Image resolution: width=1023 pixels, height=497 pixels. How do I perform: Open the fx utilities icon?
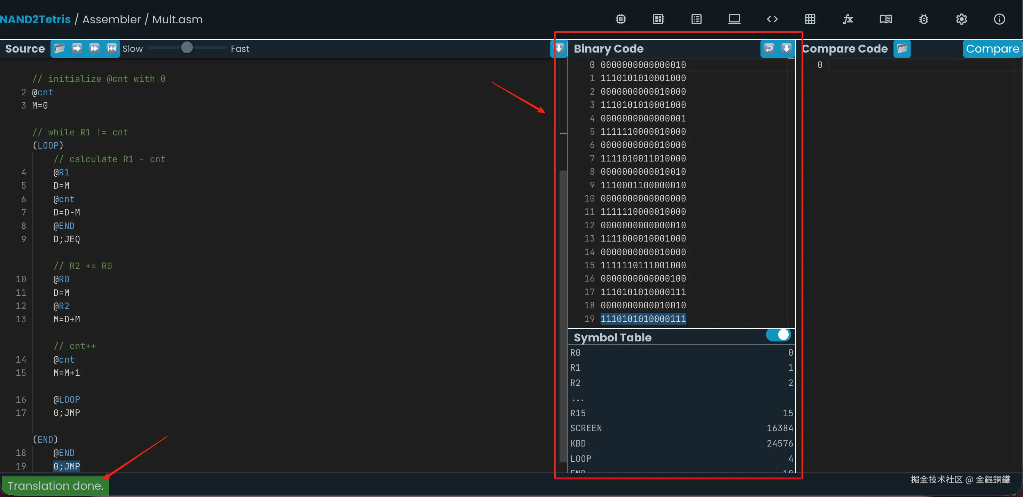point(848,19)
